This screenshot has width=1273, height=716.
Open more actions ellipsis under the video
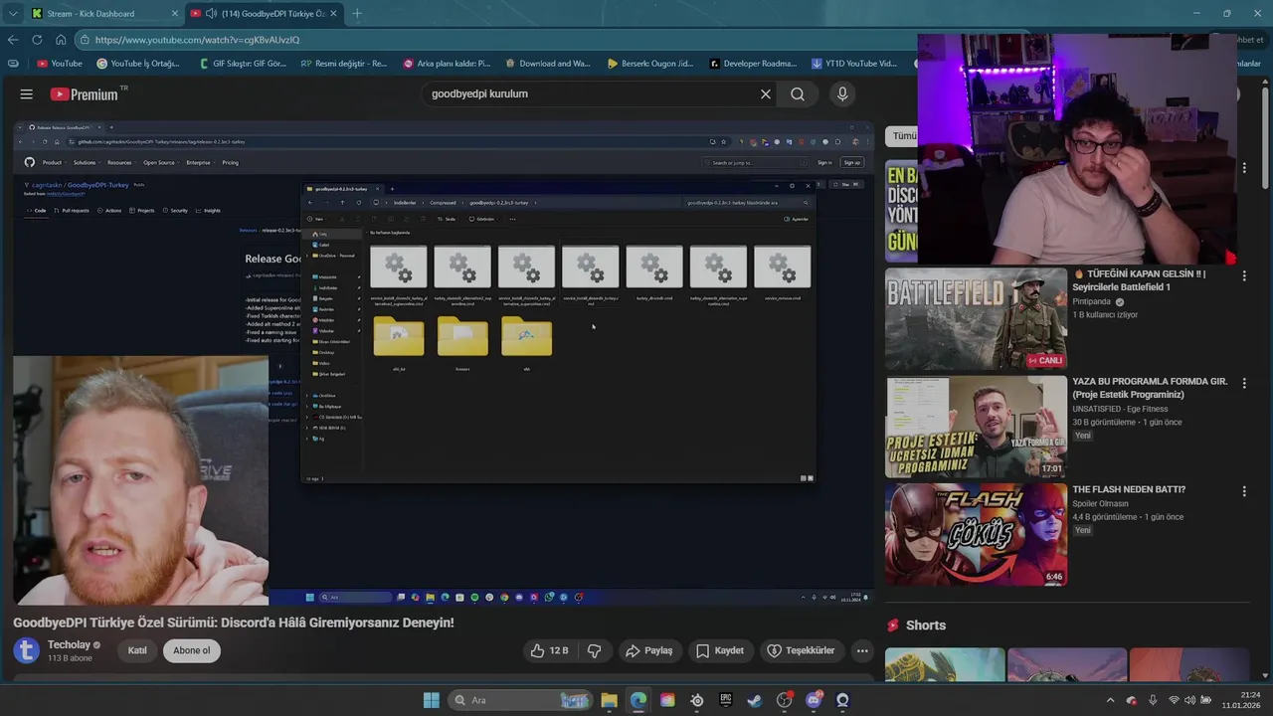[x=862, y=650]
